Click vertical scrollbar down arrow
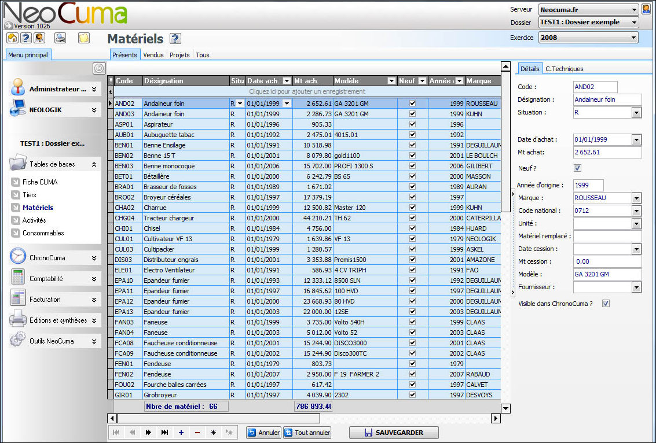Image resolution: width=656 pixels, height=443 pixels. click(x=505, y=408)
